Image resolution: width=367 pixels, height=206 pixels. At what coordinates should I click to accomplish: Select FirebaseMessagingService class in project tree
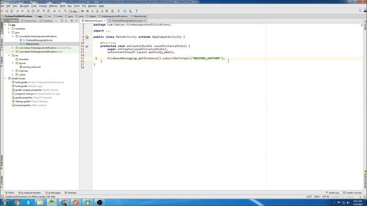click(x=39, y=40)
